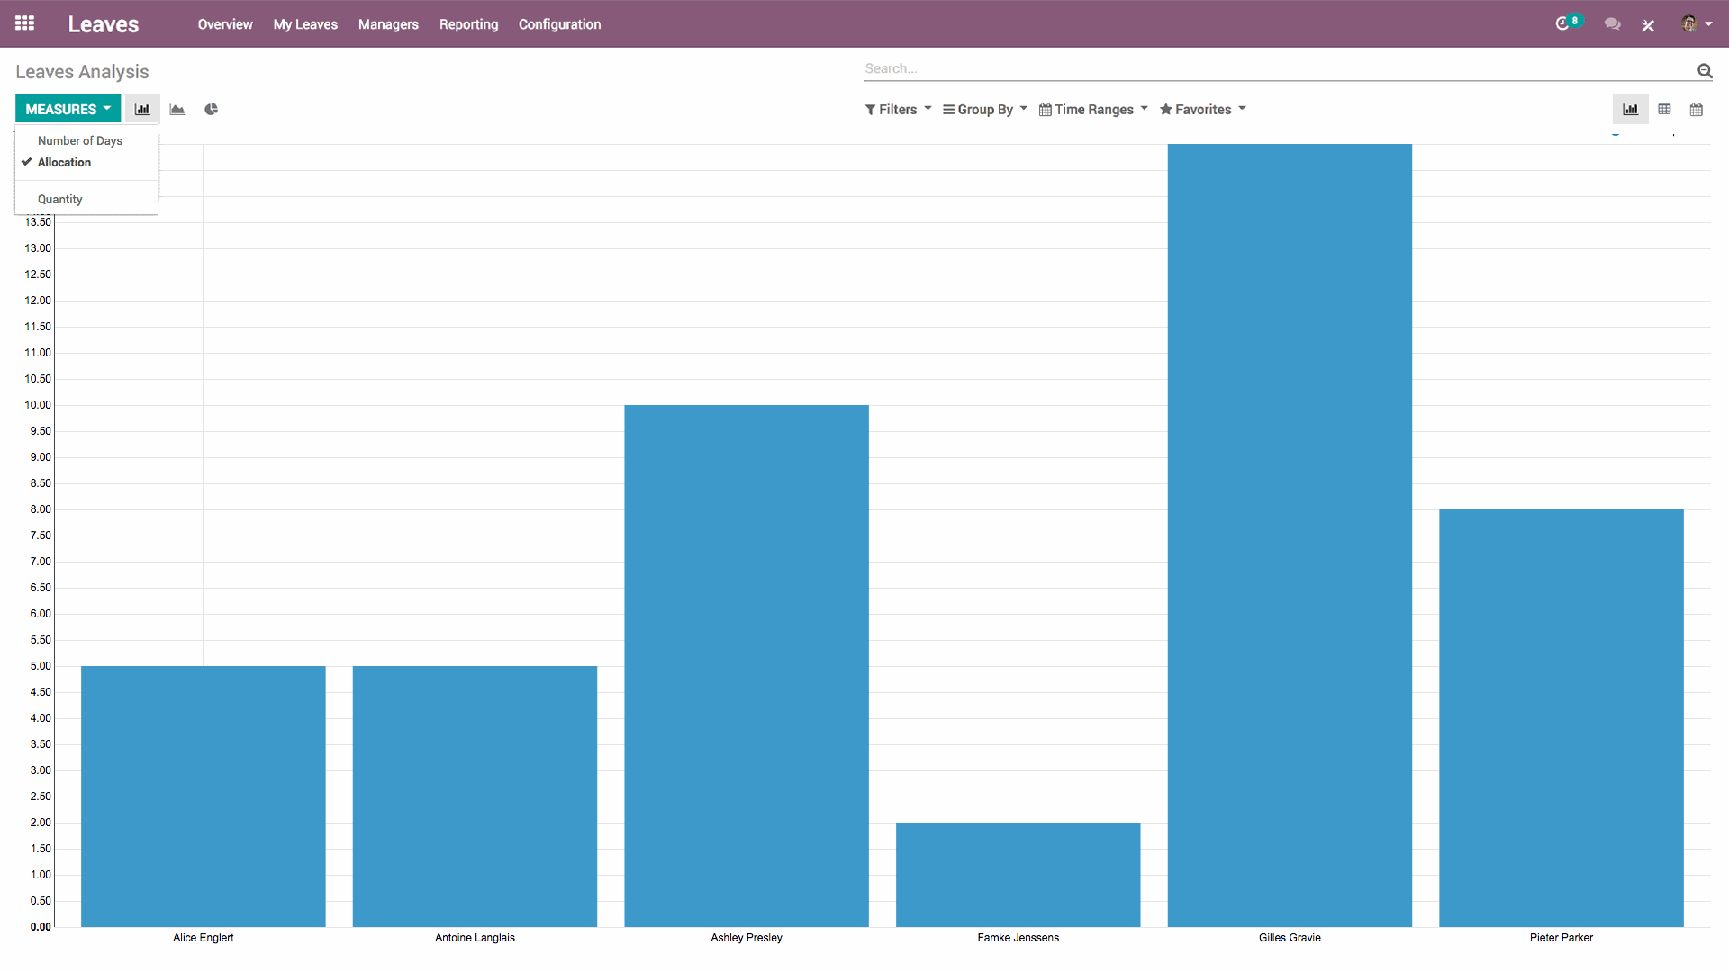Go to the Reporting menu
The image size is (1729, 972).
(x=468, y=24)
